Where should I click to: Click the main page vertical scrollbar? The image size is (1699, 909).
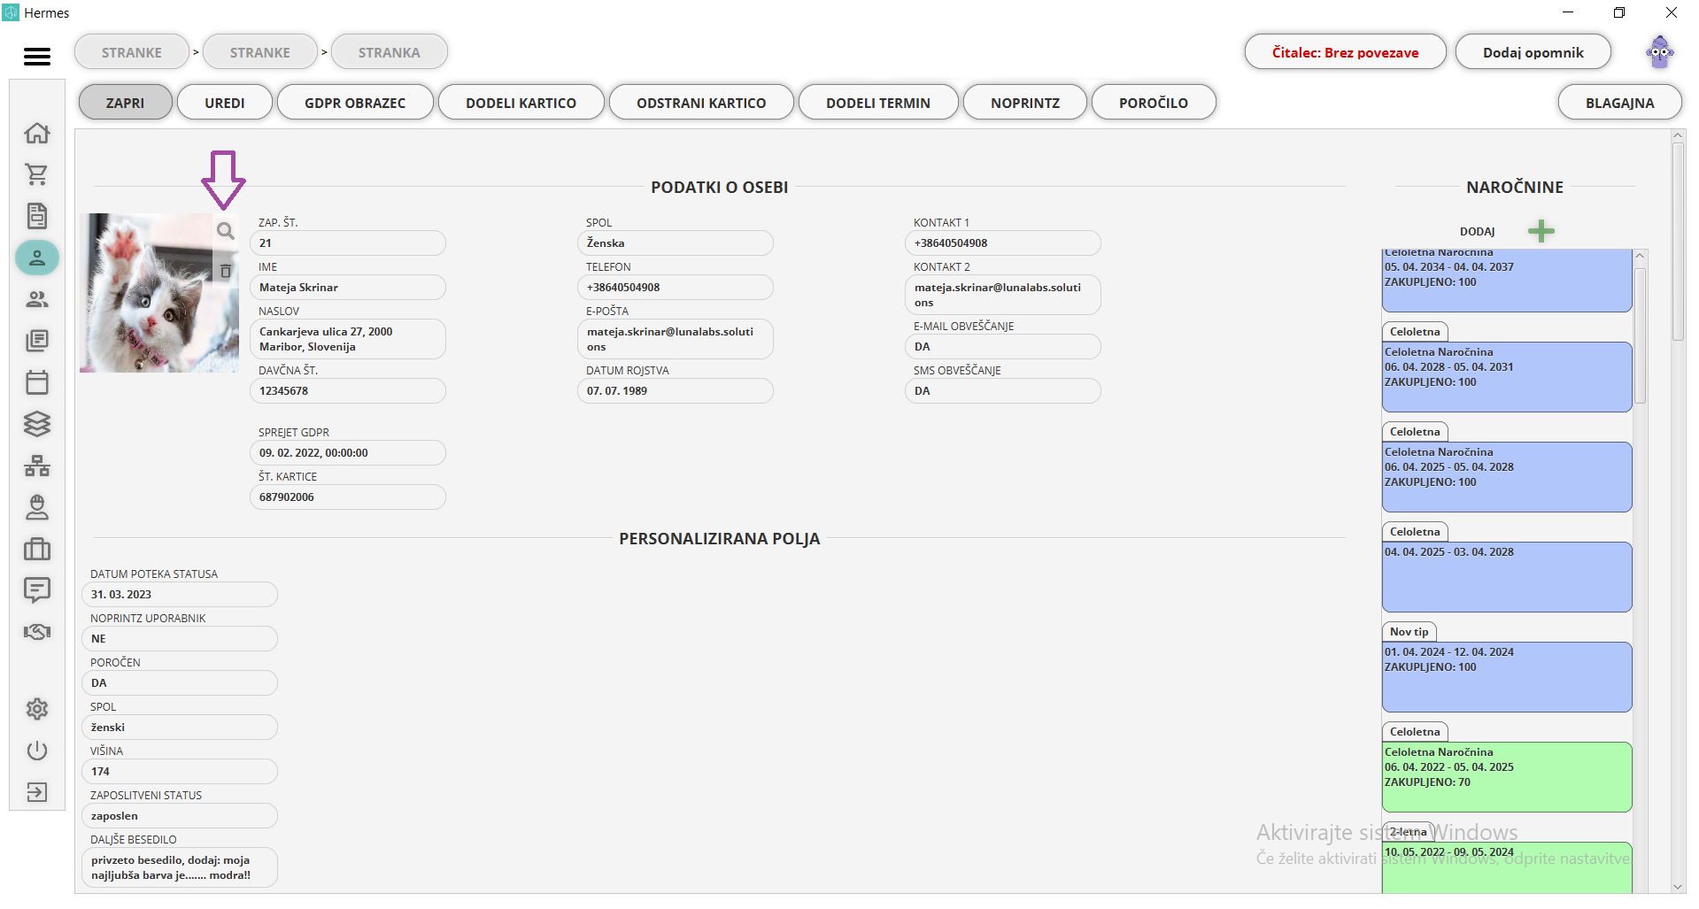click(1678, 241)
